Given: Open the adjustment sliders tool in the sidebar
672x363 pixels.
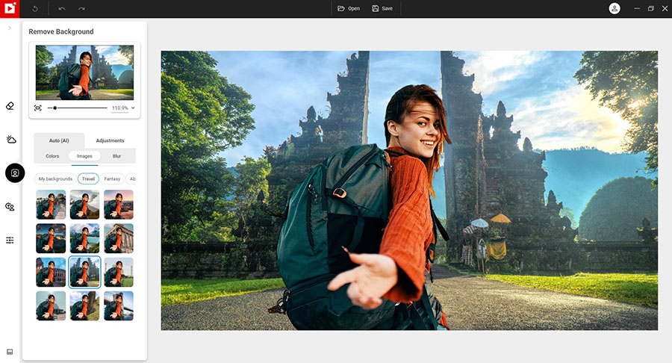Looking at the screenshot, I should (10, 241).
